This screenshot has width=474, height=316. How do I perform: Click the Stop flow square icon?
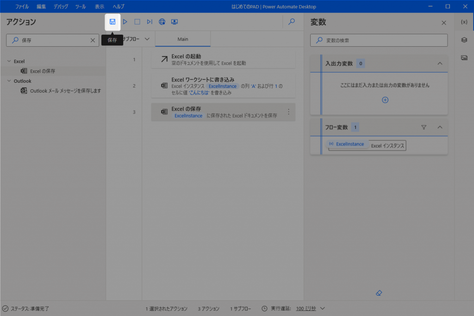click(x=137, y=22)
